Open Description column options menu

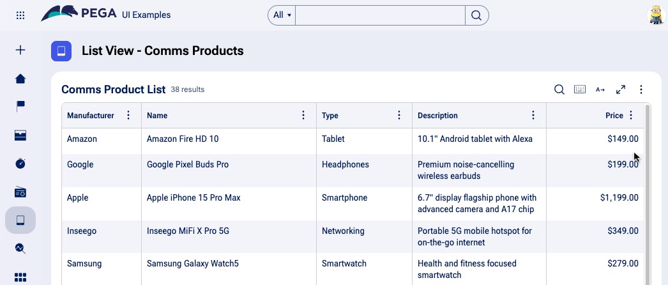(533, 116)
